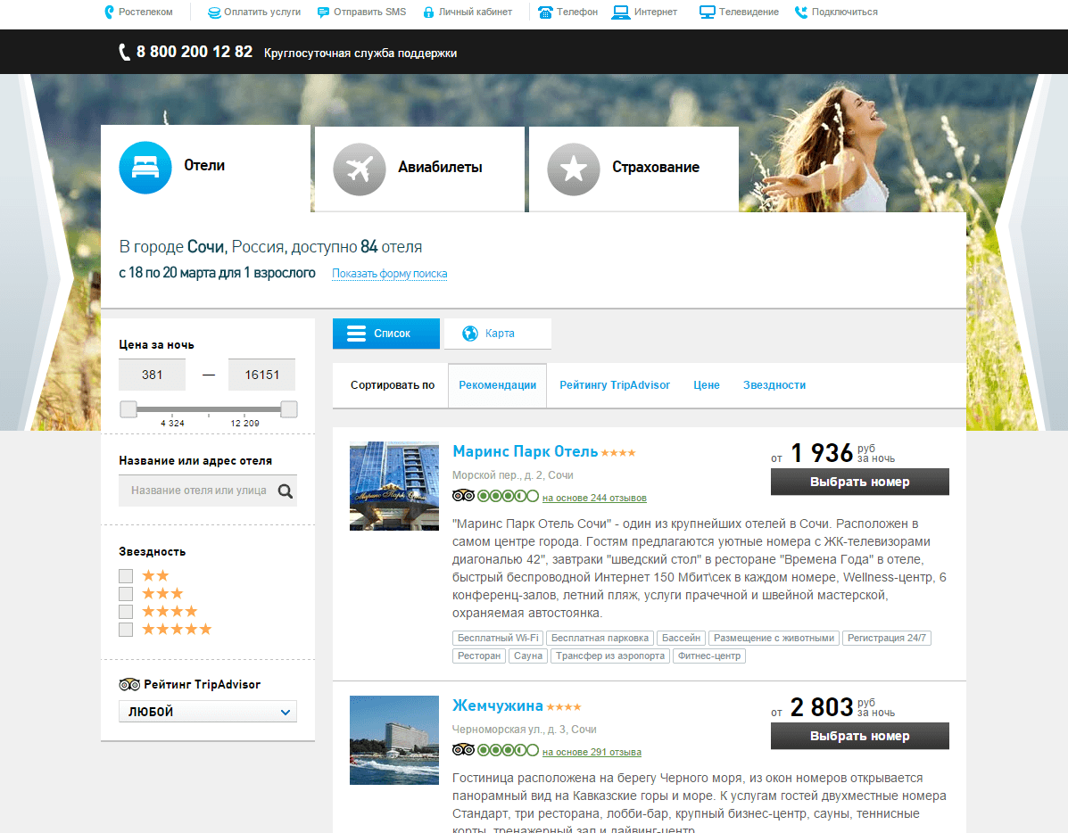Open Жемчужина hotel title link
This screenshot has height=833, width=1068.
[x=497, y=705]
